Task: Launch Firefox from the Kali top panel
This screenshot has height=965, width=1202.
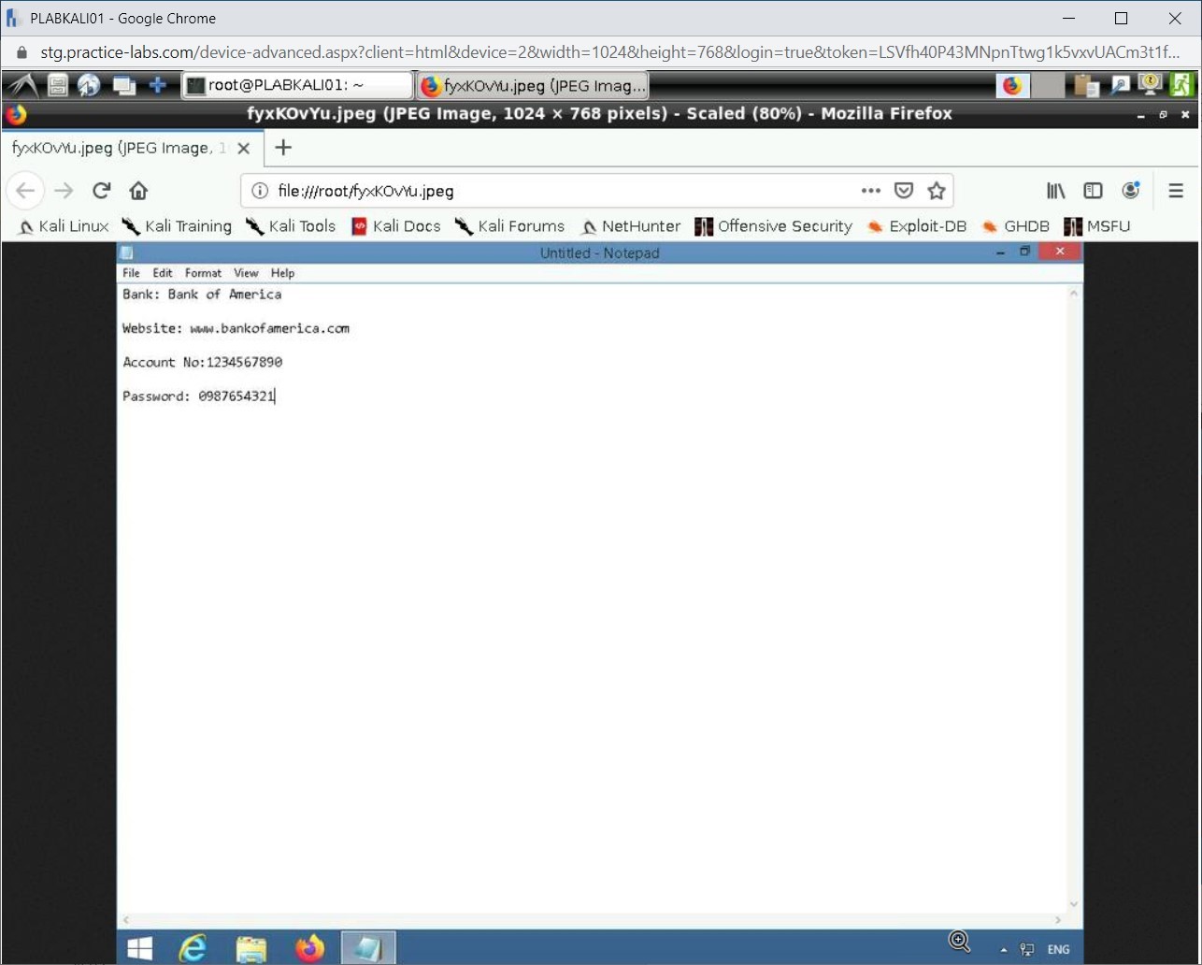Action: [1010, 85]
